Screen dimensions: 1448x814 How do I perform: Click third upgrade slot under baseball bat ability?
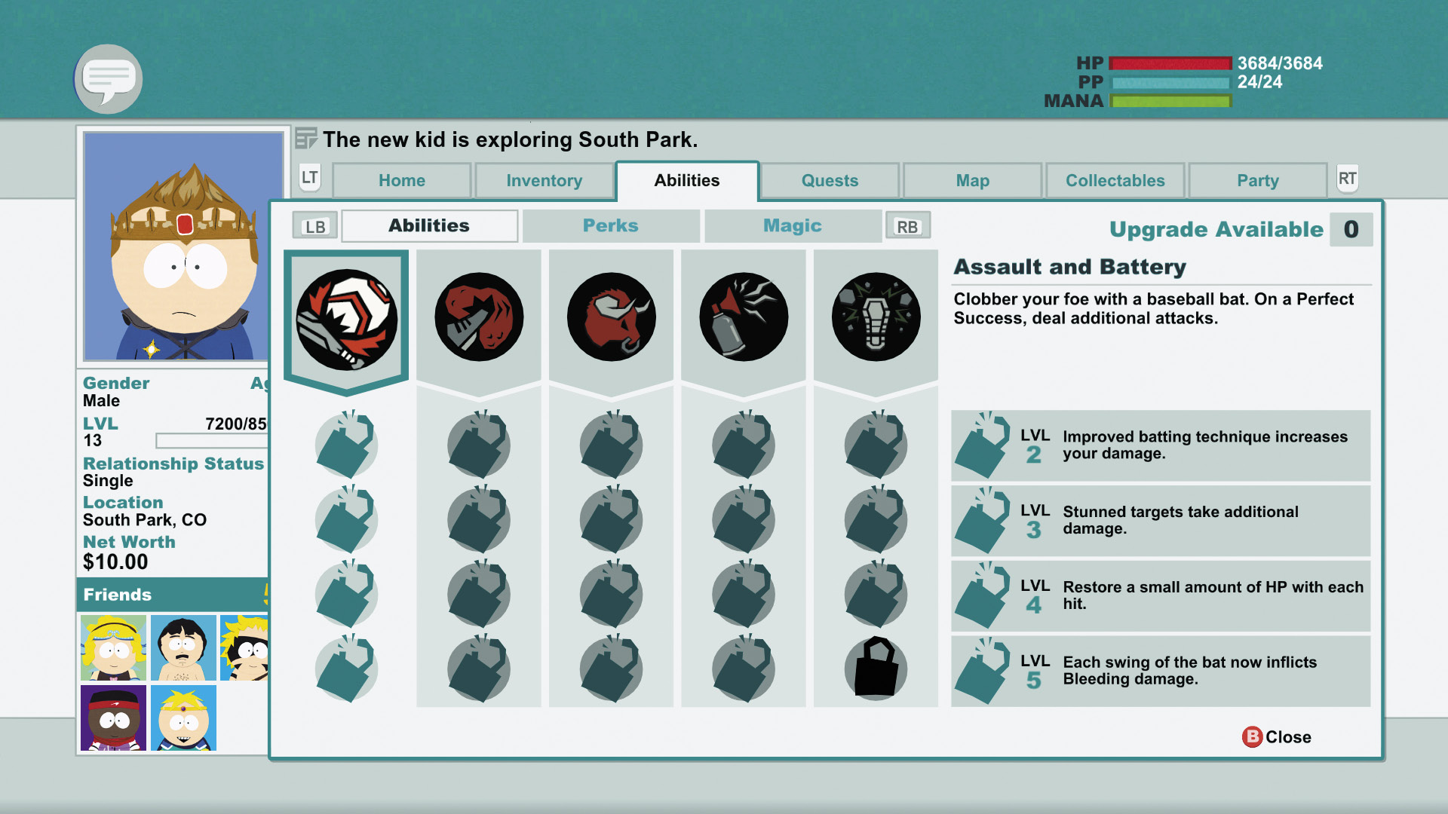point(346,594)
